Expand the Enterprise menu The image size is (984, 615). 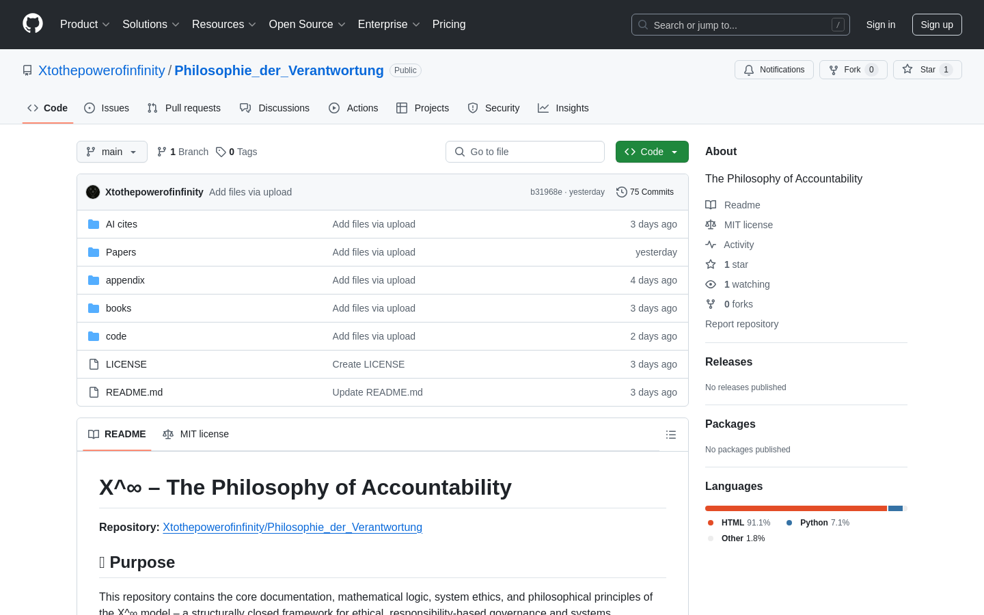coord(389,25)
